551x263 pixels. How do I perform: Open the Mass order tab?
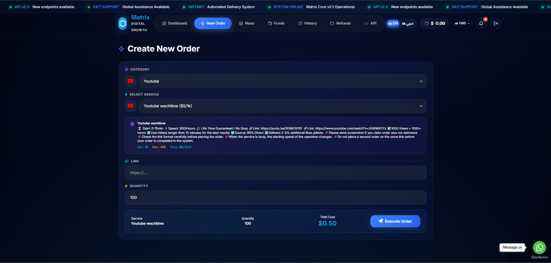[x=247, y=23]
